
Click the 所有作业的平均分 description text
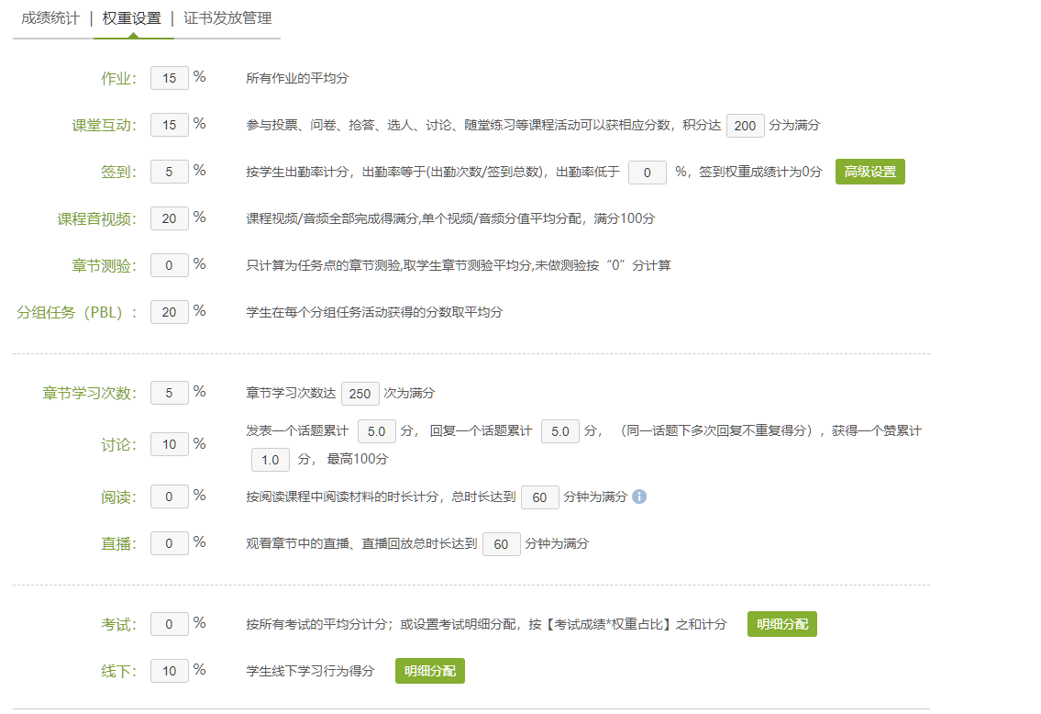coord(297,78)
